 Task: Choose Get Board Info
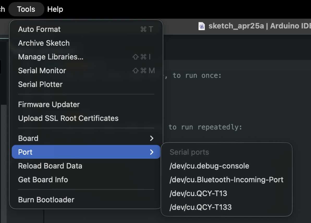pos(86,179)
